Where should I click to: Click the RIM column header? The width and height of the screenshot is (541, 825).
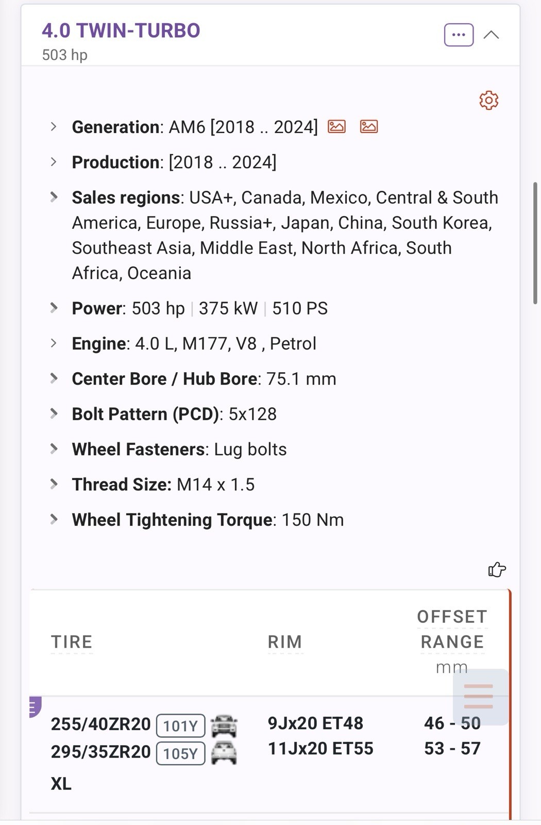(x=285, y=642)
